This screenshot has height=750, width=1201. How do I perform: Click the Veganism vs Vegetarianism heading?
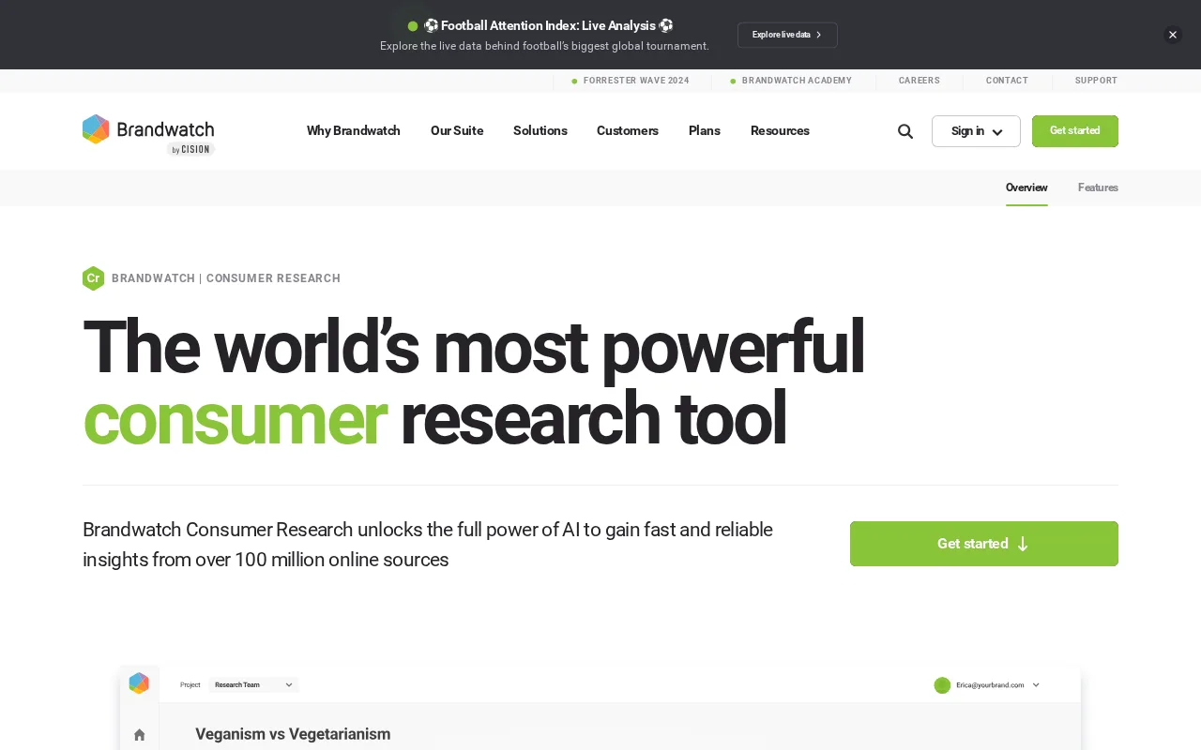(293, 734)
